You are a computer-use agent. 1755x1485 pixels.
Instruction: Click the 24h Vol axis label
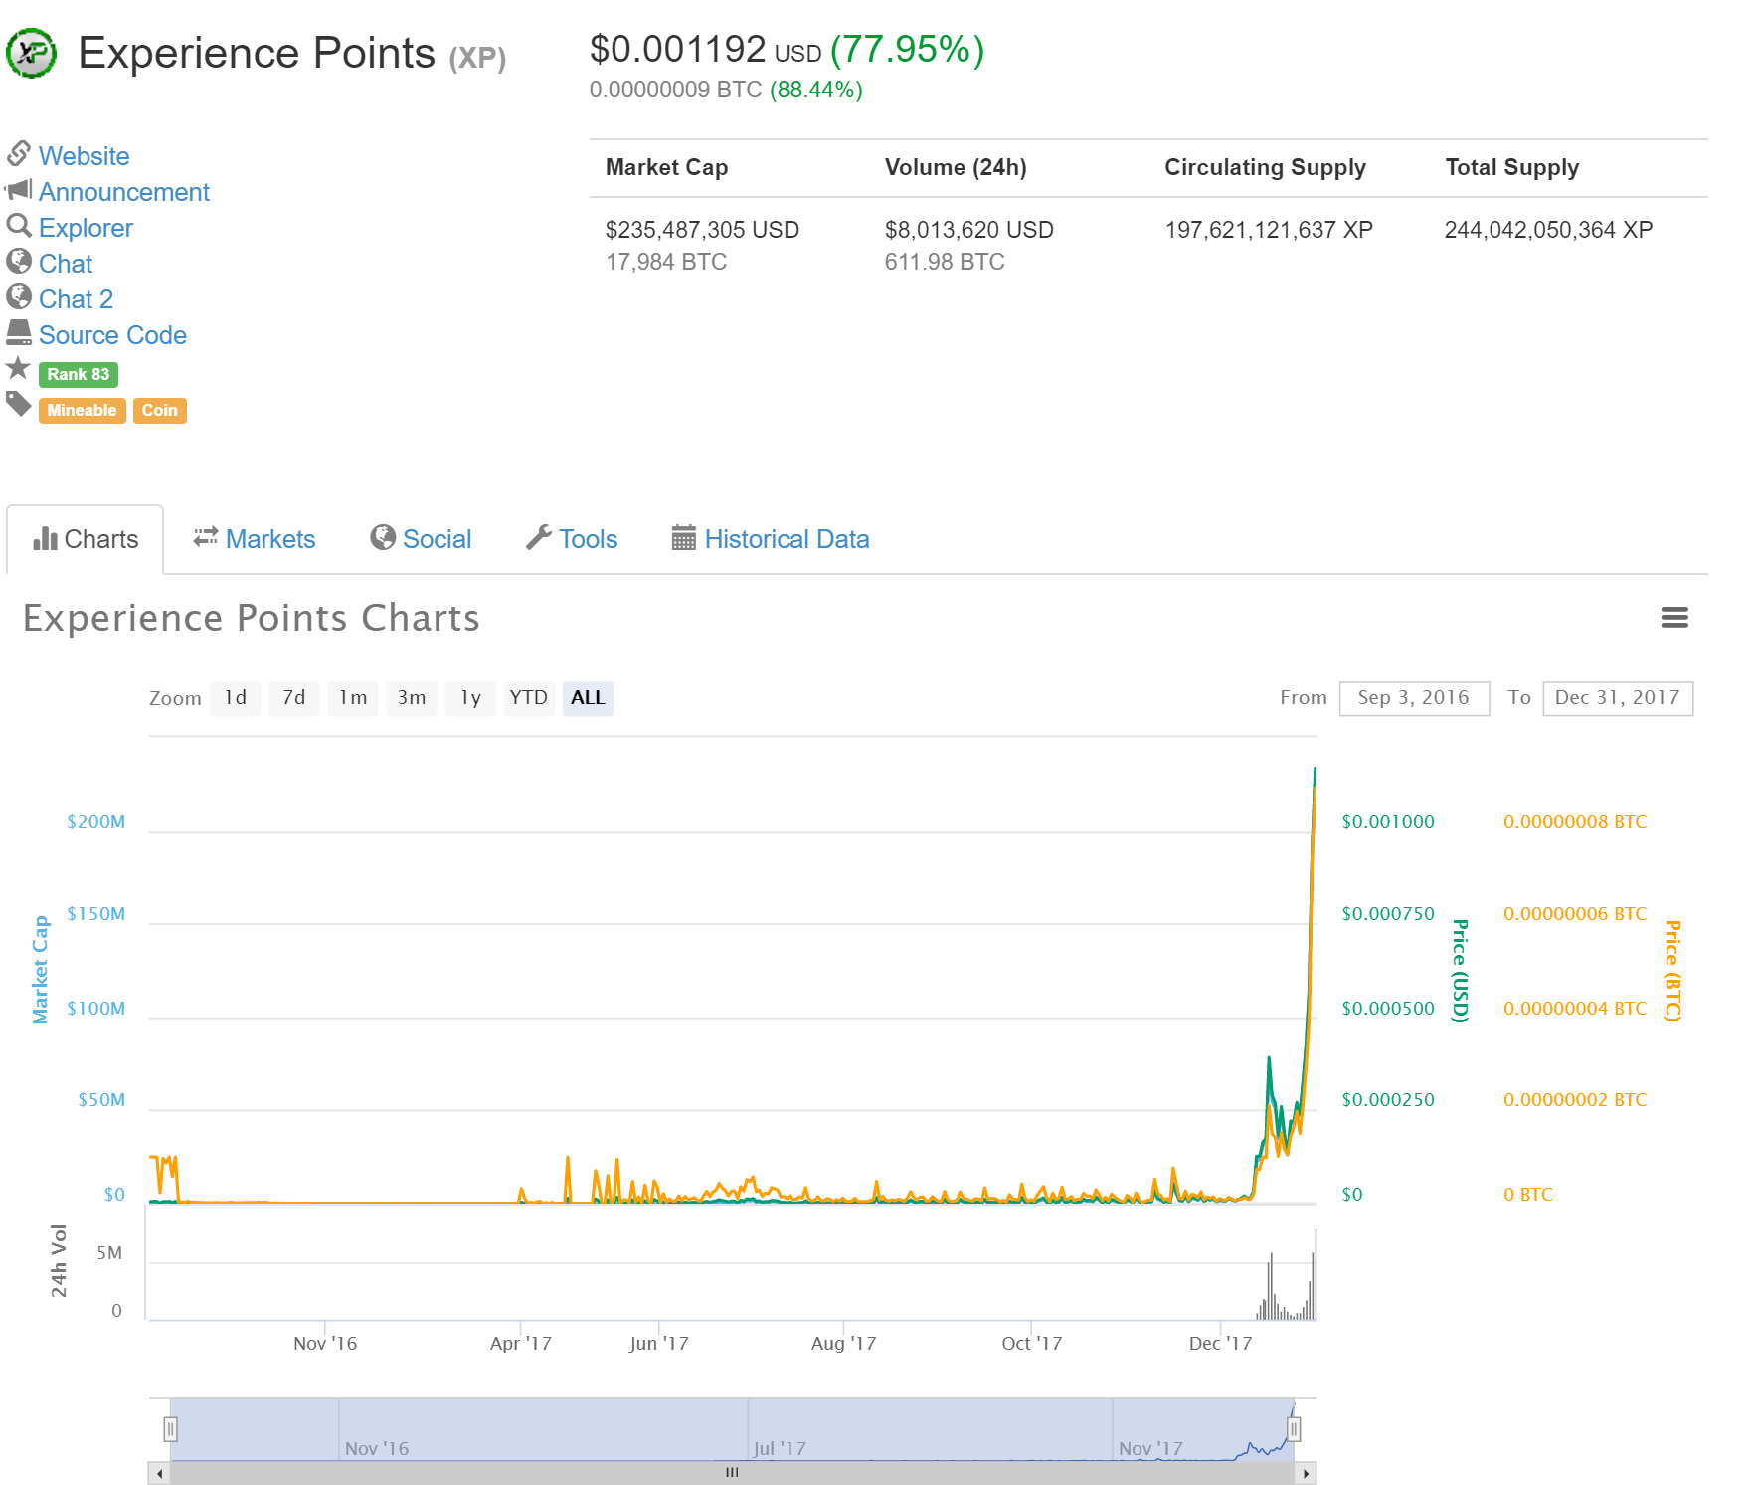click(x=59, y=1261)
